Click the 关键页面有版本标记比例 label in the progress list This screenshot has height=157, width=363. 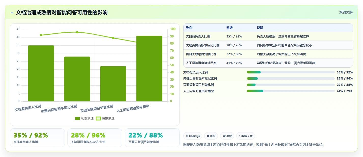pyautogui.click(x=200, y=78)
